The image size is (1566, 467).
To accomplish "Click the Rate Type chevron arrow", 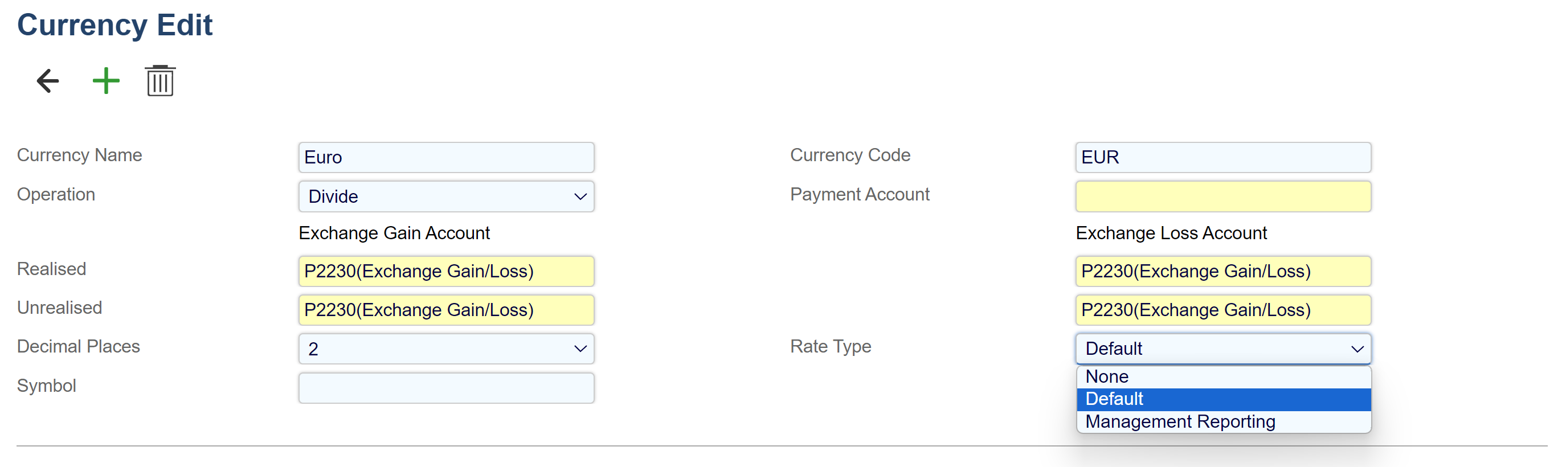I will pyautogui.click(x=1357, y=349).
